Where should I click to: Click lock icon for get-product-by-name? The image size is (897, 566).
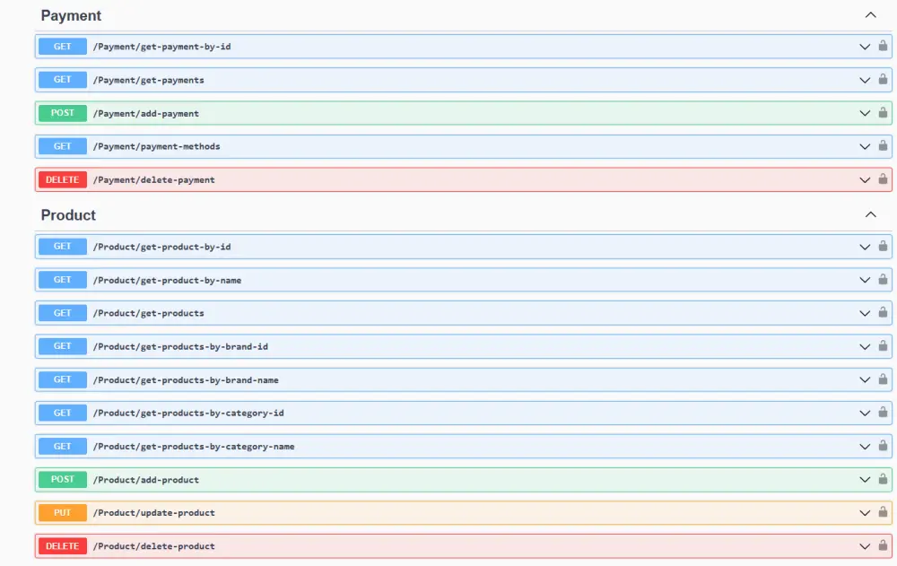883,280
